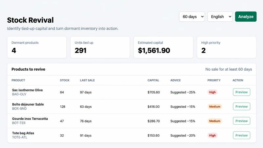The height and width of the screenshot is (148, 263).
Task: Click the Stock Revival page title
Action: (30, 20)
